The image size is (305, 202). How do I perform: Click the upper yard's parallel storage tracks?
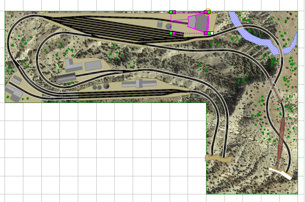click(117, 28)
